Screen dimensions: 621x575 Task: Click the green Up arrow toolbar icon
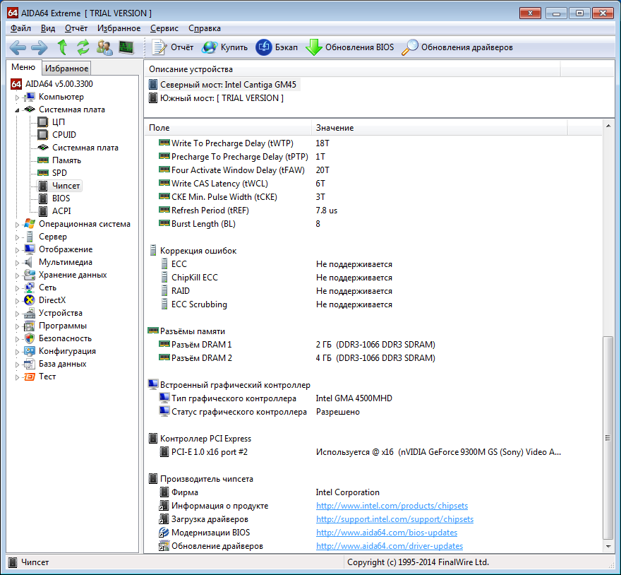pyautogui.click(x=62, y=47)
